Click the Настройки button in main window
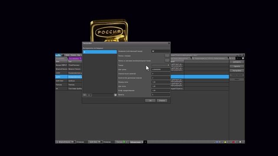This screenshot has height=156, width=278. pyautogui.click(x=237, y=71)
